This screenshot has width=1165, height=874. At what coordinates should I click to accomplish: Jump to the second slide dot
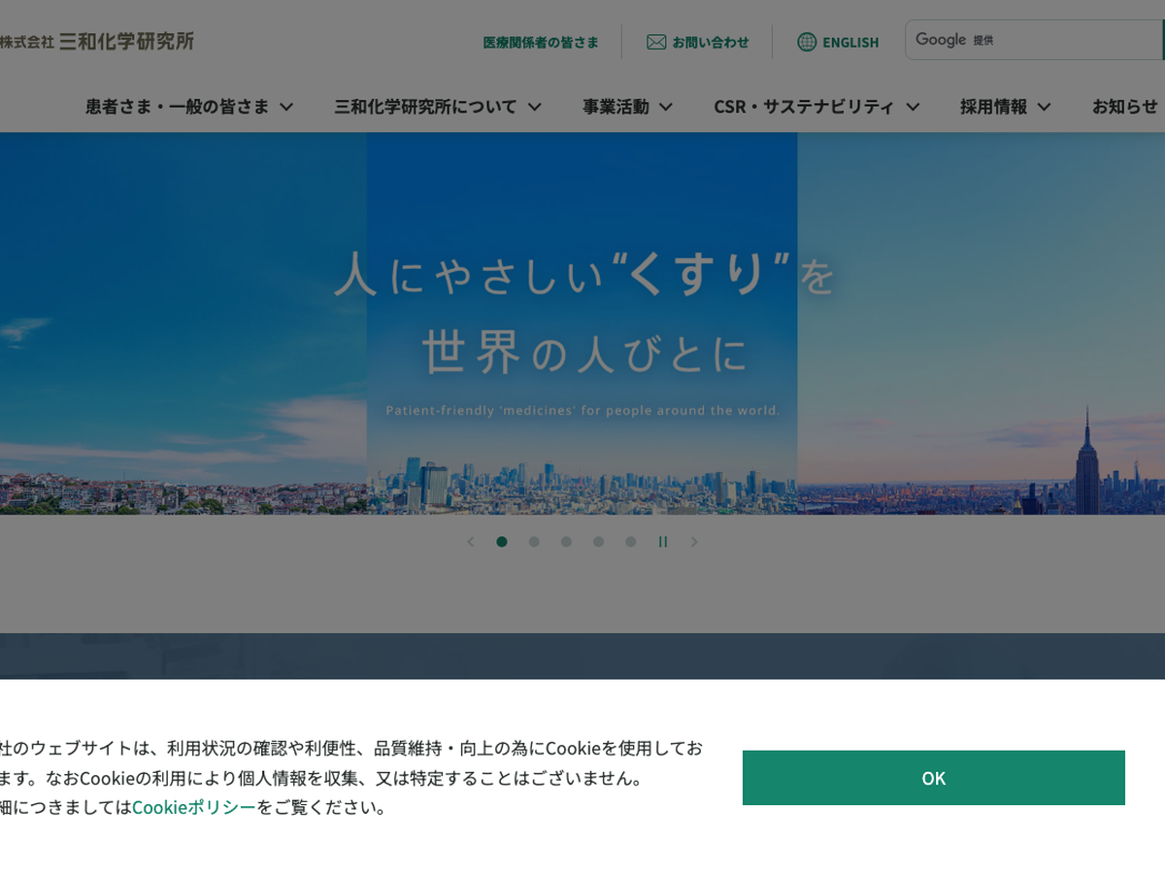click(x=534, y=542)
